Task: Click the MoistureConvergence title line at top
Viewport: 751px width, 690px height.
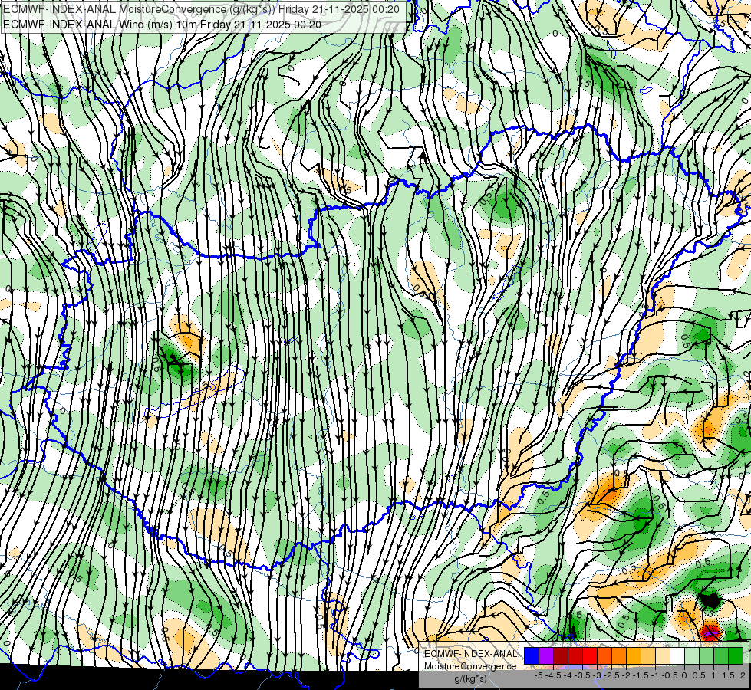Action: point(202,9)
